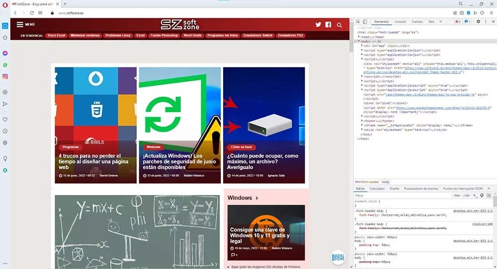Image resolution: width=497 pixels, height=269 pixels.
Task: Take a snapshot with camera icon
Action: tap(462, 13)
